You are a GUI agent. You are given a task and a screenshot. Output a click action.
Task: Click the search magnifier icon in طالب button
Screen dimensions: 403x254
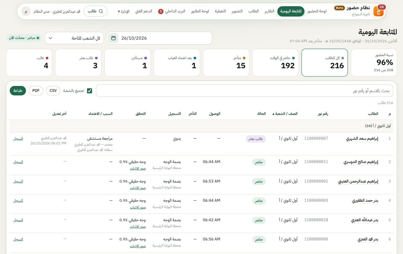coord(101,11)
